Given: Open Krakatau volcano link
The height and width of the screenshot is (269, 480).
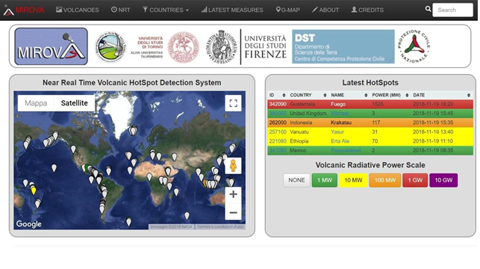Looking at the screenshot, I should tap(341, 123).
